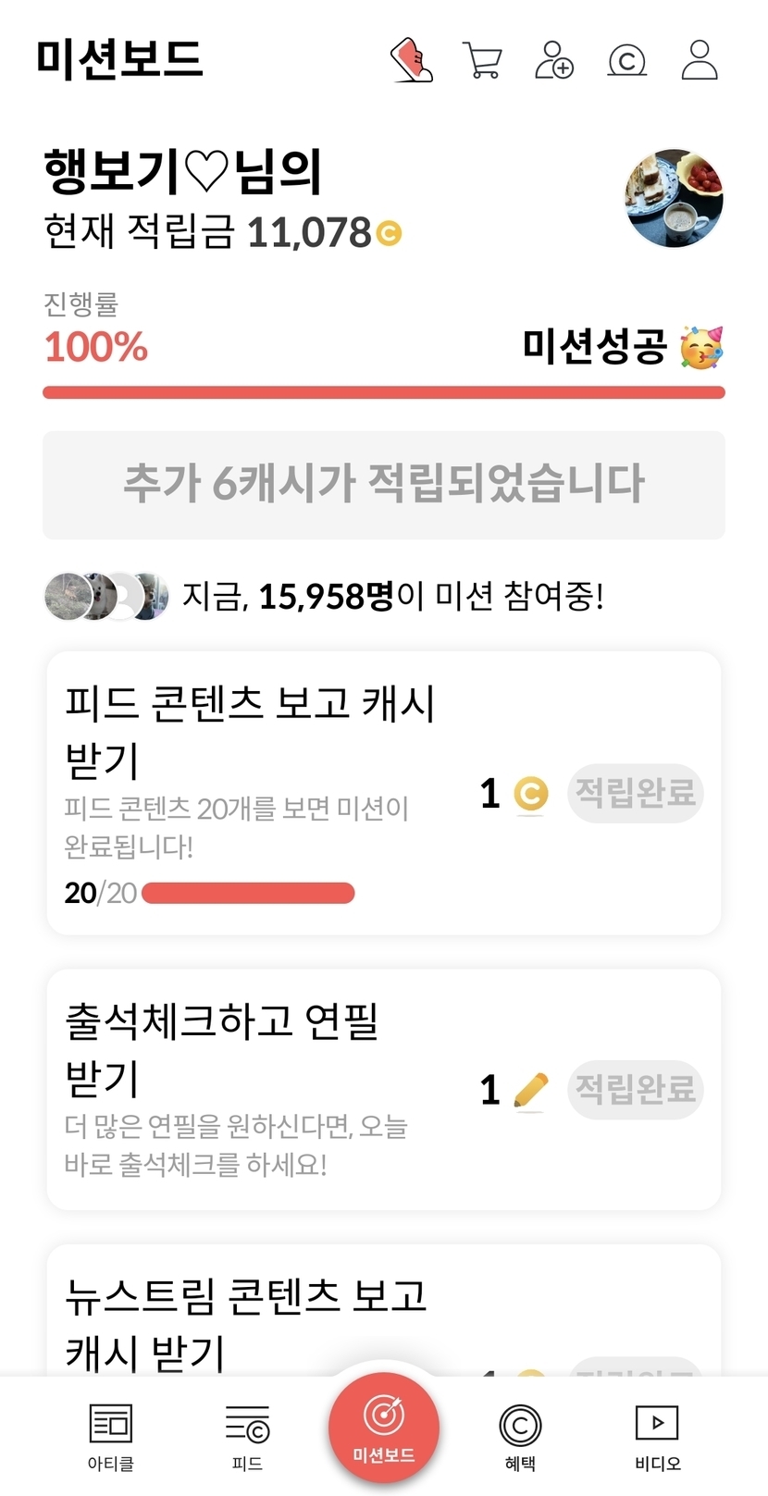The width and height of the screenshot is (768, 1496).
Task: Open the shopping cart
Action: (482, 60)
